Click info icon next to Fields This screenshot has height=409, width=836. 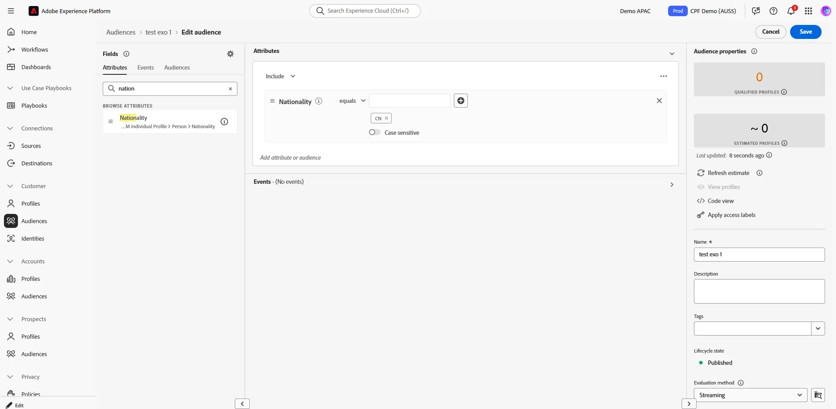click(x=126, y=54)
